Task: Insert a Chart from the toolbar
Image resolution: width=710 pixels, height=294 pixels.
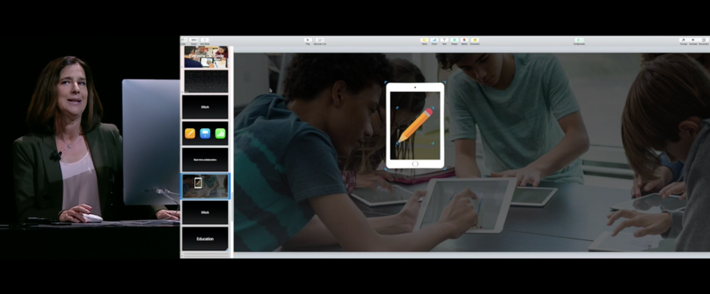Action: [434, 40]
